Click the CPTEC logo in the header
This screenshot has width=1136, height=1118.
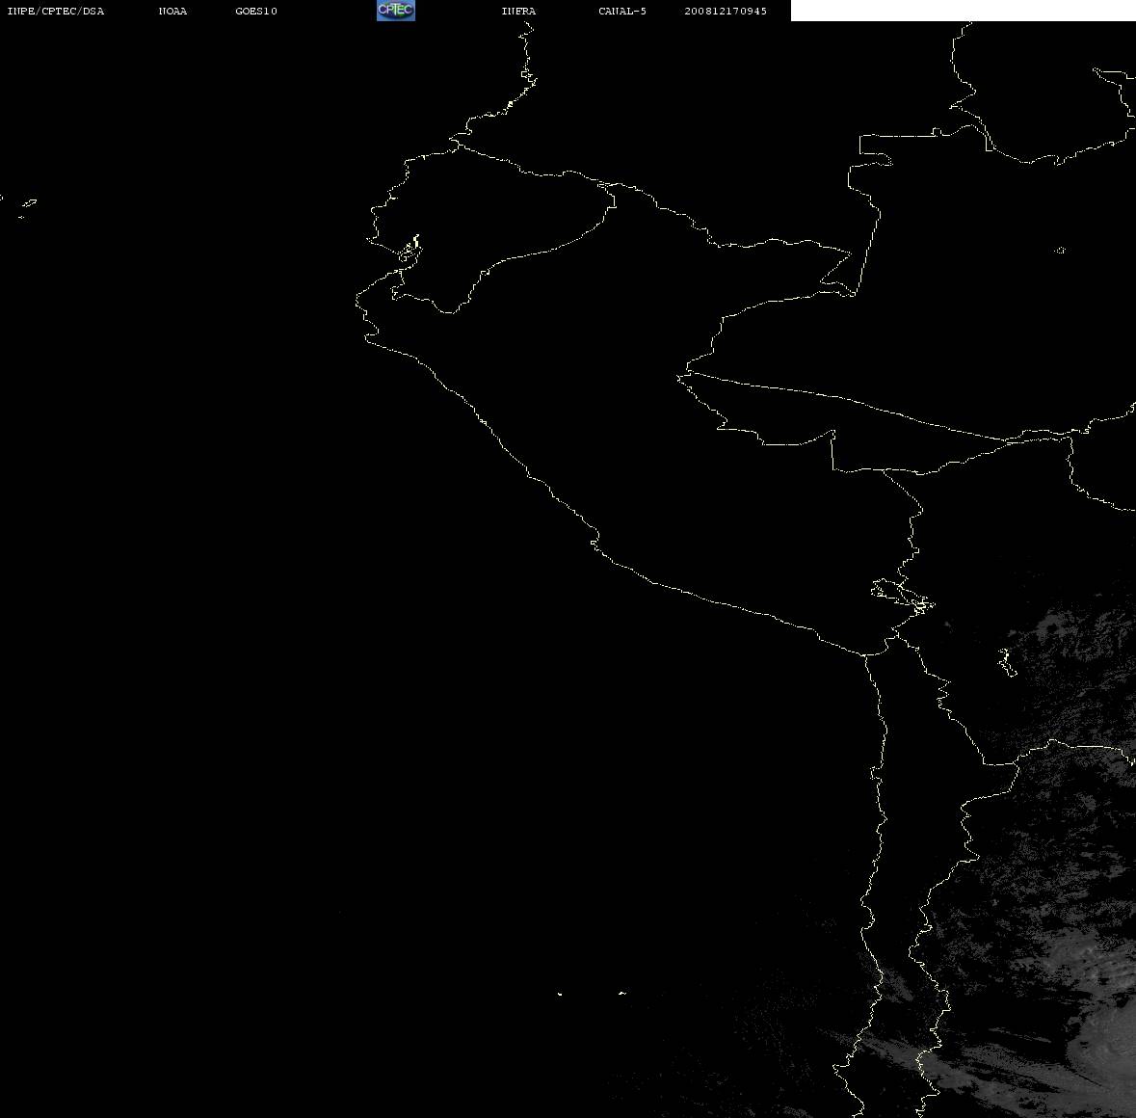point(396,11)
